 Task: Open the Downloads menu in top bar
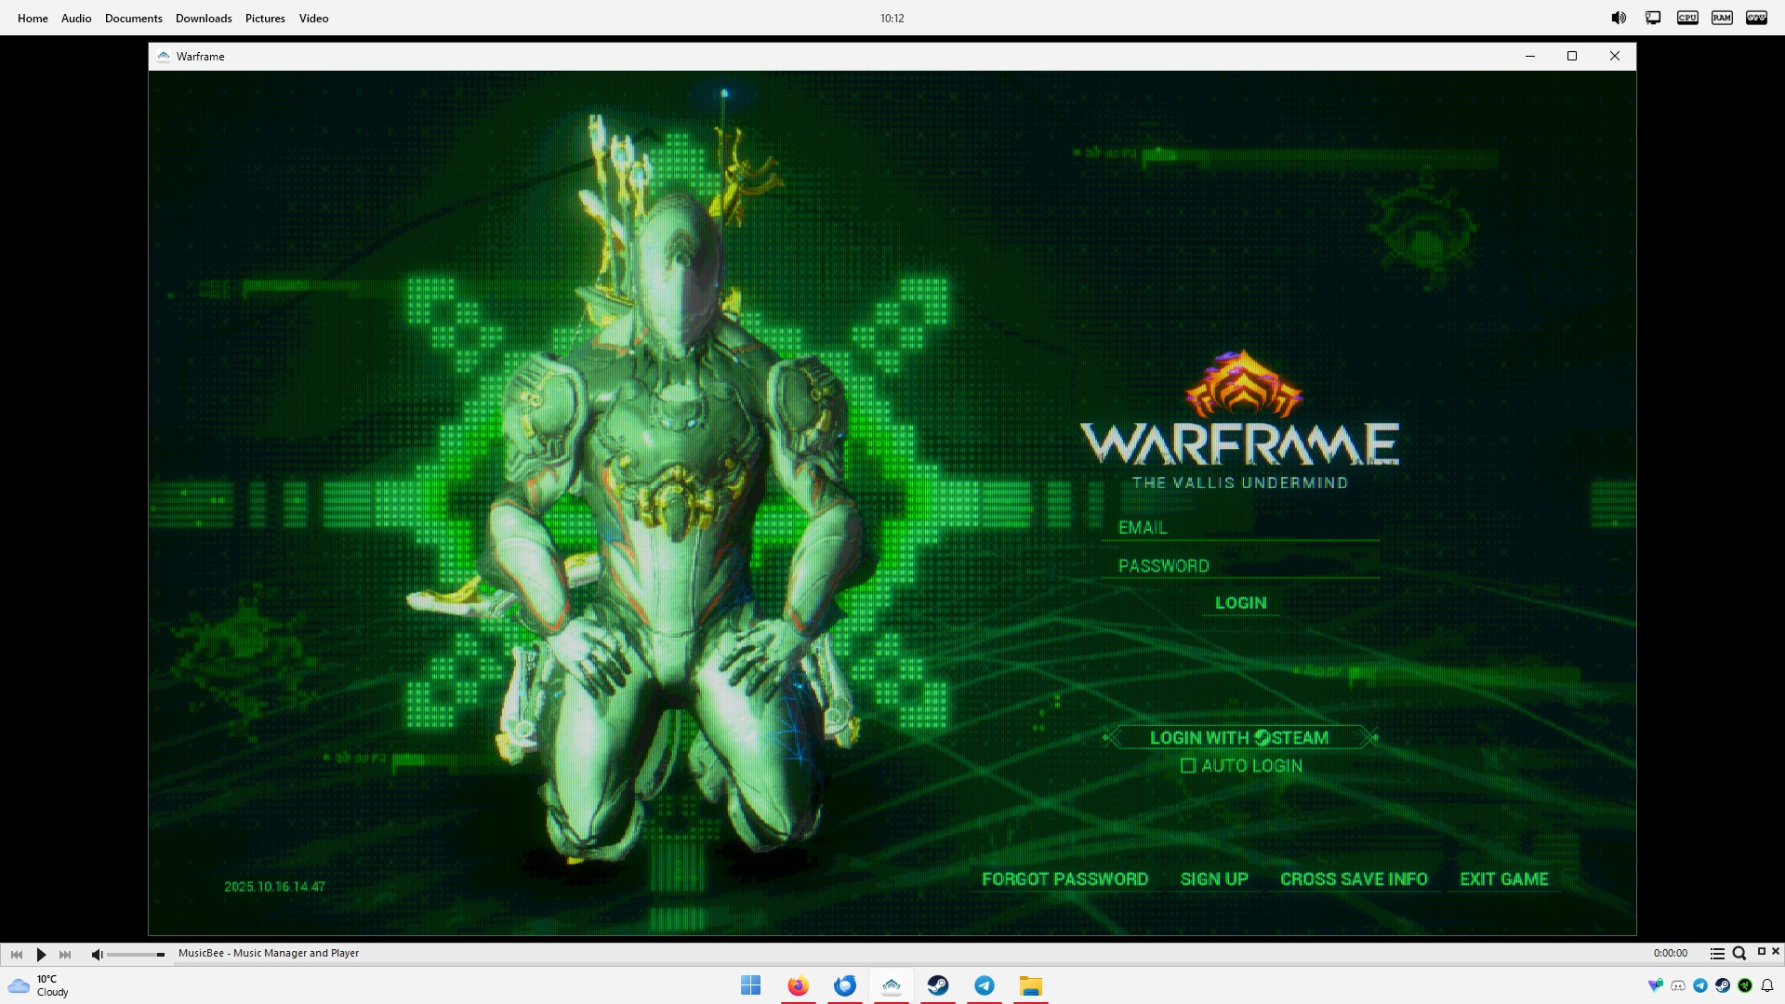click(x=204, y=19)
